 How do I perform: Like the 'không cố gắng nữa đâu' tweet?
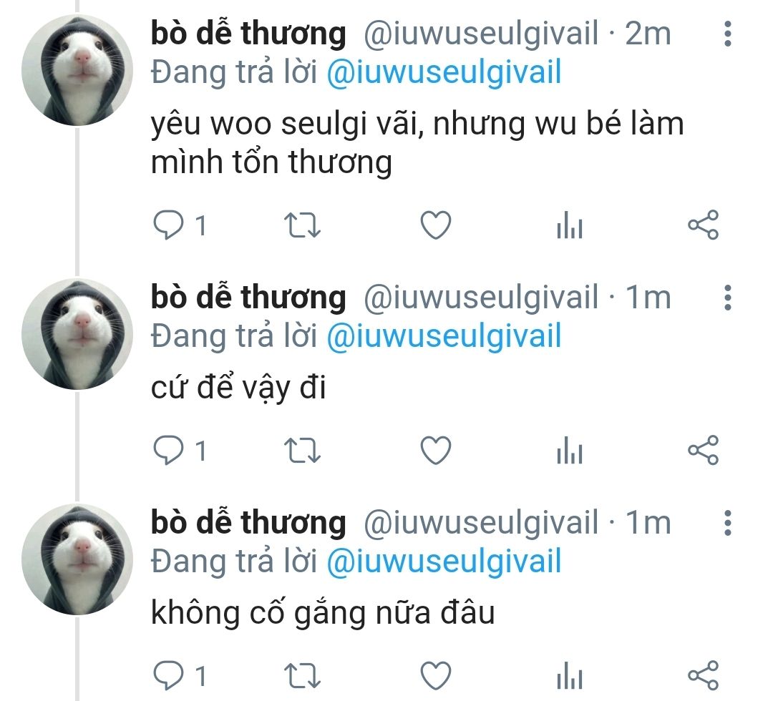[x=436, y=675]
